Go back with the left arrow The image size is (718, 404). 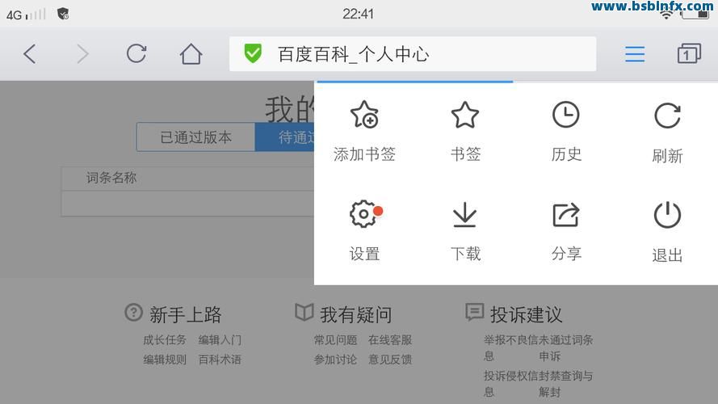coord(30,54)
